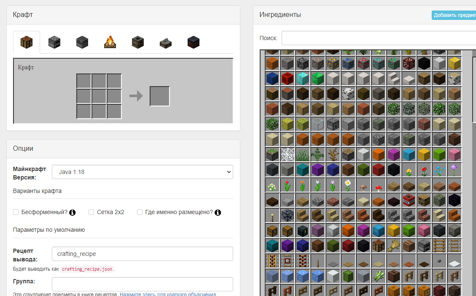Select the black coal block
The image size is (476, 296).
pyautogui.click(x=424, y=63)
